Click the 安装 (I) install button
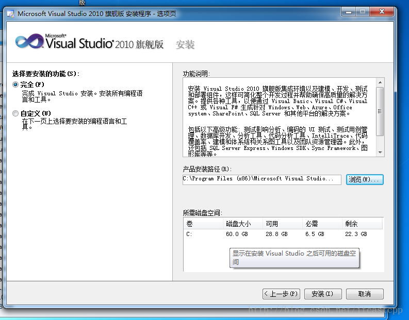The image size is (409, 320). coord(323,294)
